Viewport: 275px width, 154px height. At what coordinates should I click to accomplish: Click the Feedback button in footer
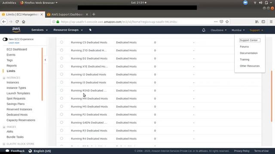click(x=15, y=151)
